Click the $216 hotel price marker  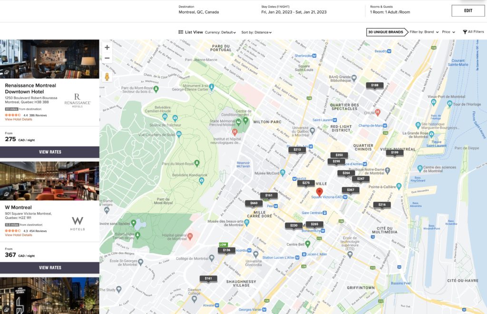point(381,205)
